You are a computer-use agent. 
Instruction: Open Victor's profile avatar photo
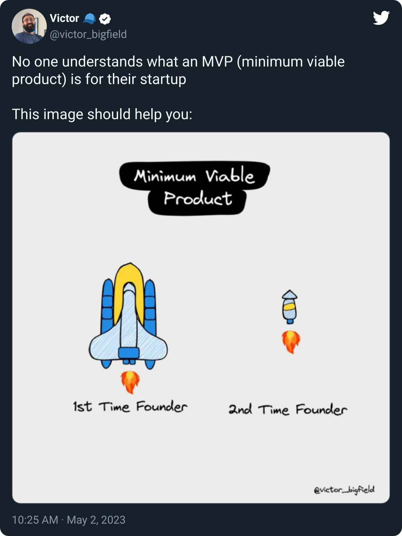click(x=29, y=26)
